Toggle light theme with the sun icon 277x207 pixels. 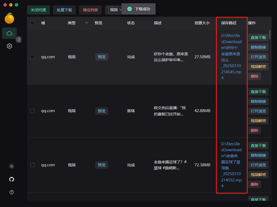click(11, 166)
